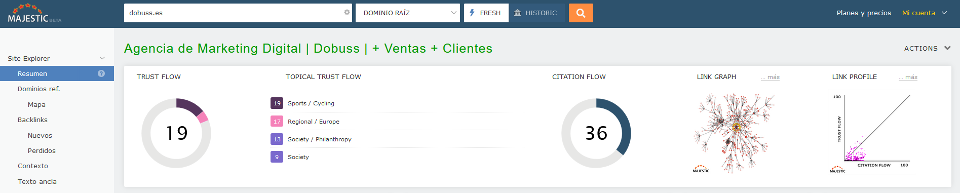960x193 pixels.
Task: Click the Sports / Cycling color badge 19
Action: [x=277, y=103]
